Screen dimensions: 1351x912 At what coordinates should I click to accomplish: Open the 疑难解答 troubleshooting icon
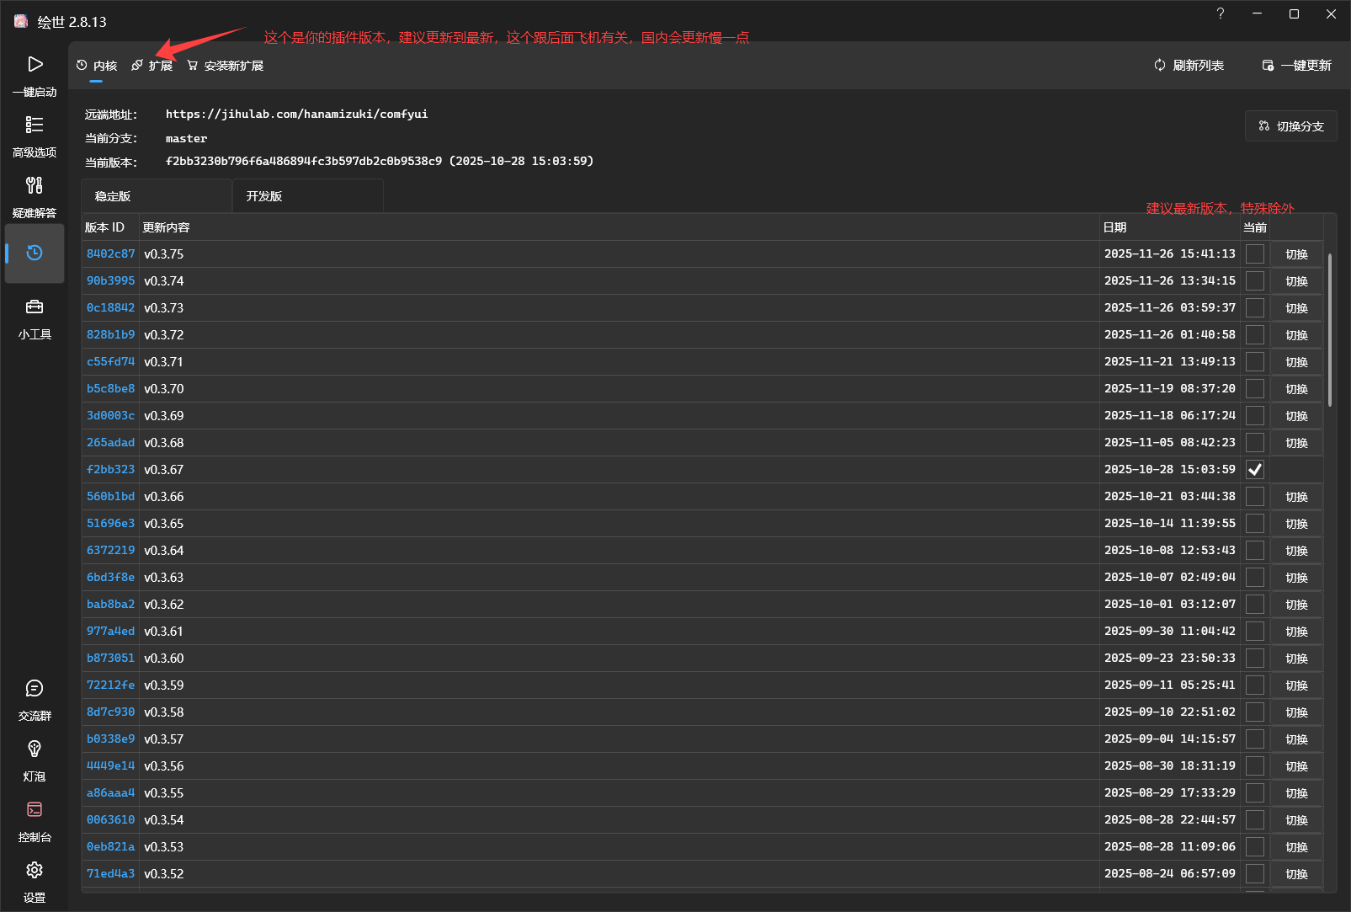pyautogui.click(x=35, y=186)
